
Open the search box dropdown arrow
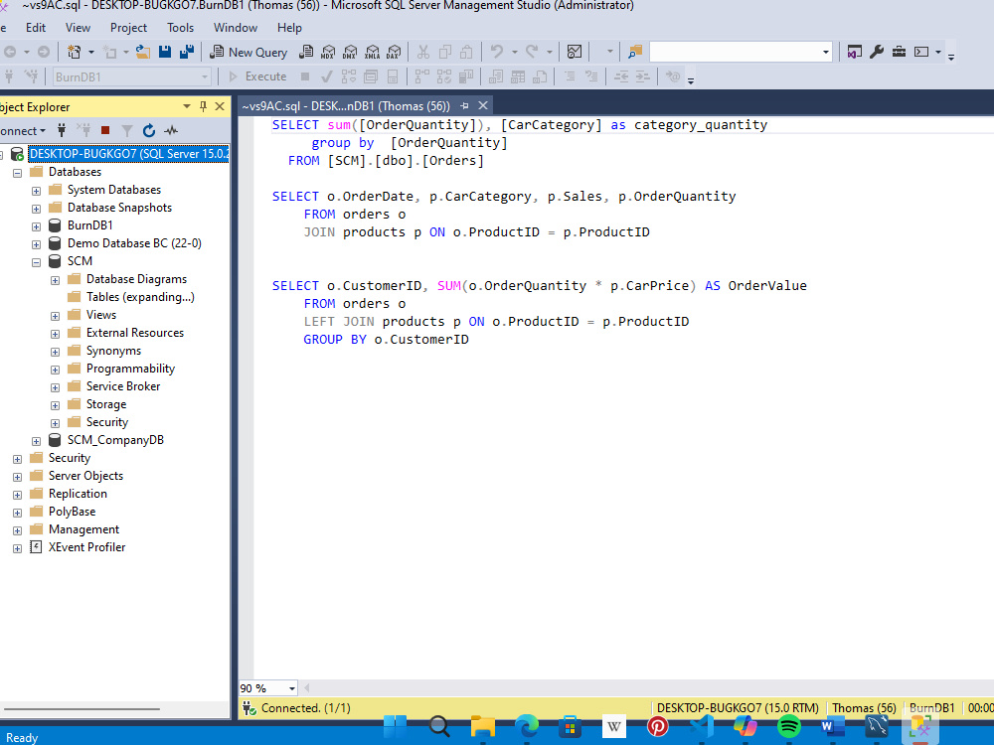coord(825,52)
